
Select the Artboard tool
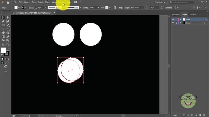point(3,44)
